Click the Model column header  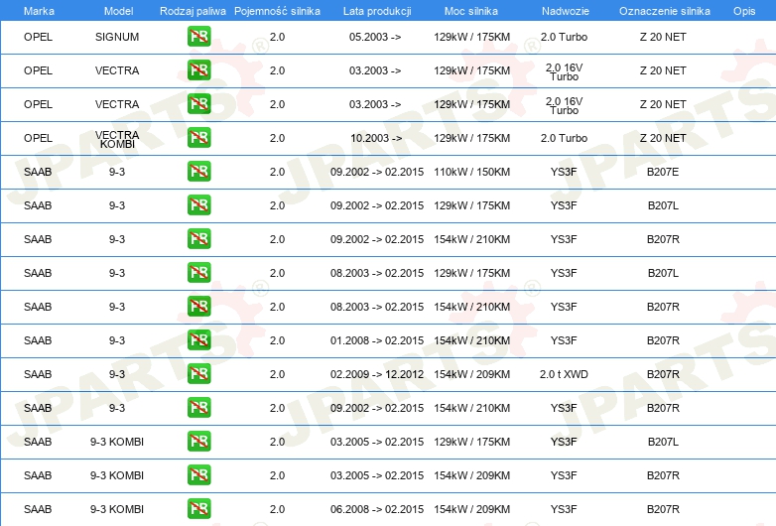[x=118, y=11]
